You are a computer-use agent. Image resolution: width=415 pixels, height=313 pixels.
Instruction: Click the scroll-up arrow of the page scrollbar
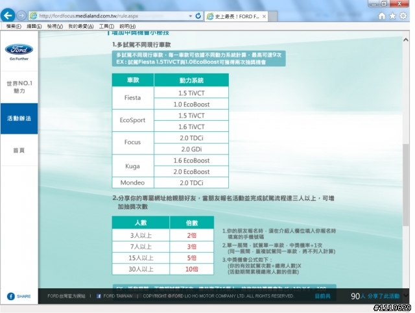coord(405,40)
